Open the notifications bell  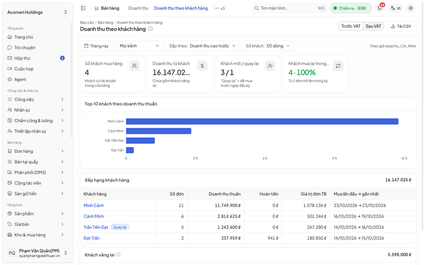[x=380, y=8]
